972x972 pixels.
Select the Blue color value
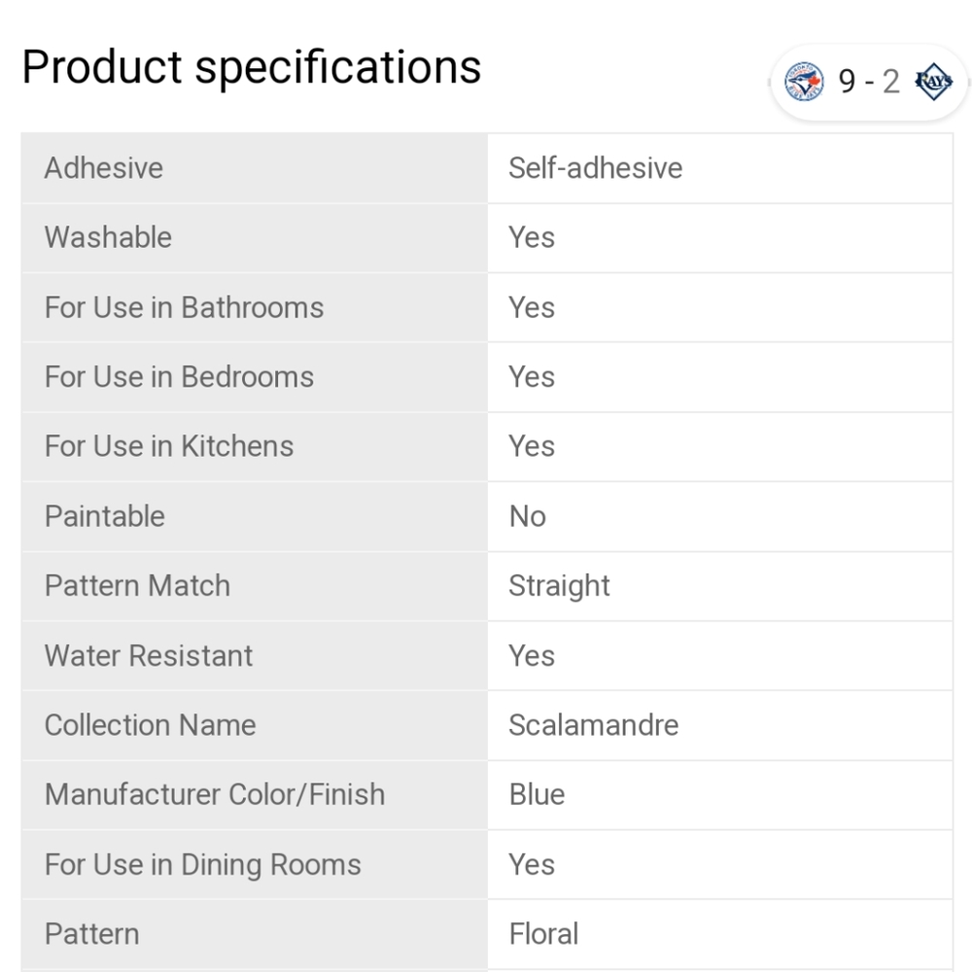click(537, 795)
